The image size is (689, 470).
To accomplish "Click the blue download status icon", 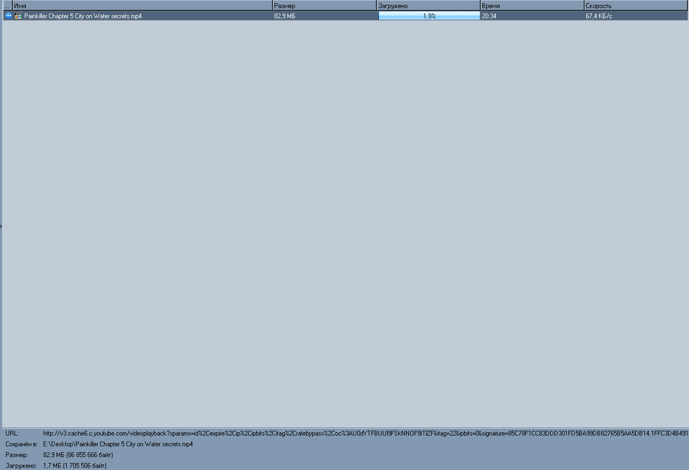I will coord(8,16).
